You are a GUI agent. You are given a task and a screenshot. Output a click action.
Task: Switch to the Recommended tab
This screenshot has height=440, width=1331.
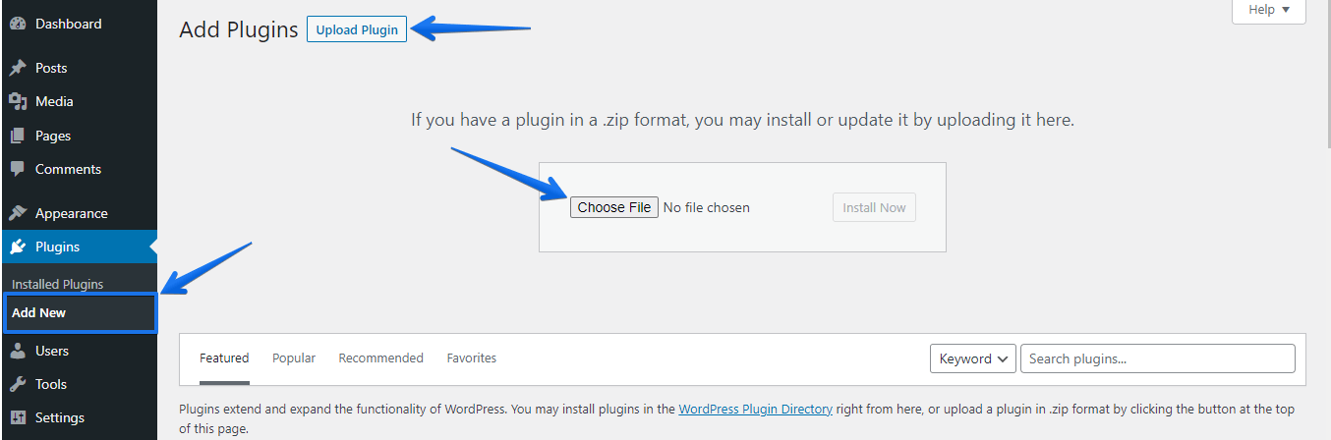(x=380, y=358)
